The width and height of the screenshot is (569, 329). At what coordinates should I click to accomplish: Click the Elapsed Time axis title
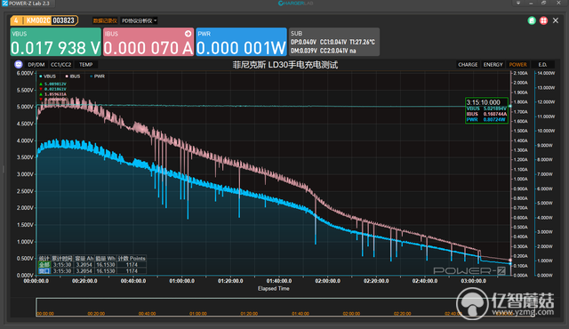[x=274, y=289]
